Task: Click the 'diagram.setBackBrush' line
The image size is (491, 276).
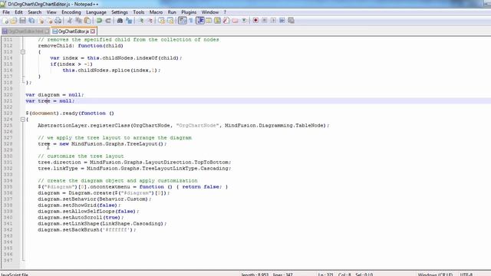Action: 87,230
